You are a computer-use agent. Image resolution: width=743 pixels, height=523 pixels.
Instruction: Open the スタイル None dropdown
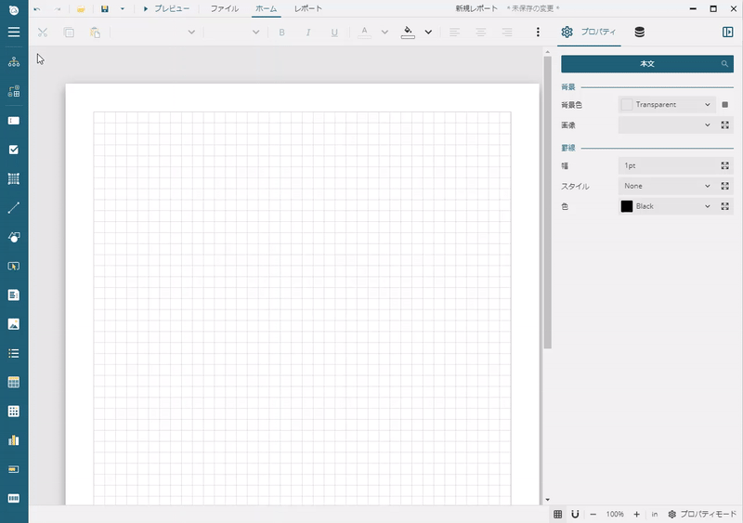[x=667, y=186]
